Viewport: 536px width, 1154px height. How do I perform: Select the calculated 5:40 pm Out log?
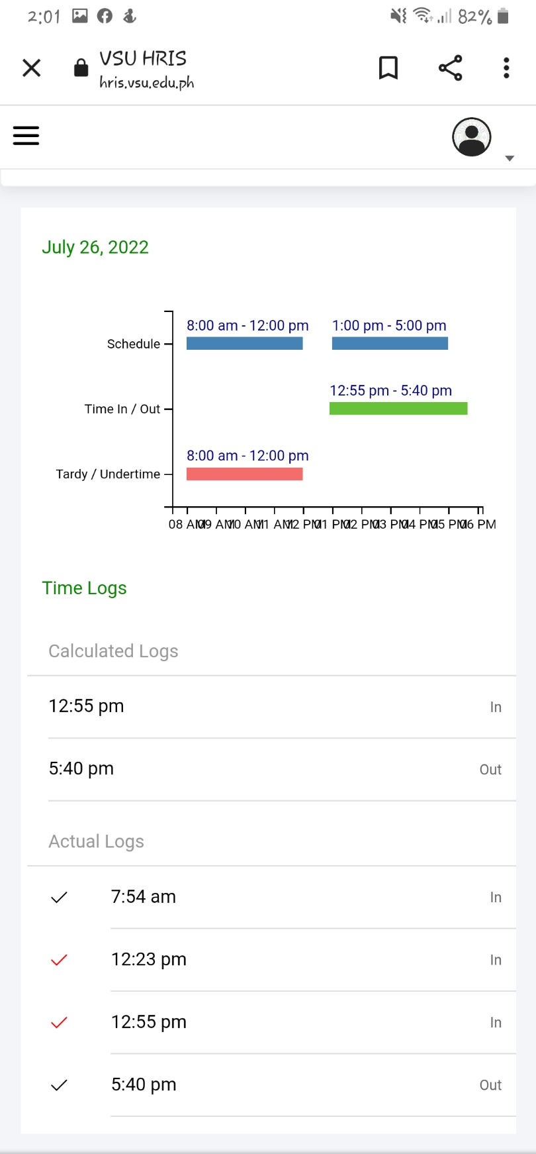click(271, 769)
